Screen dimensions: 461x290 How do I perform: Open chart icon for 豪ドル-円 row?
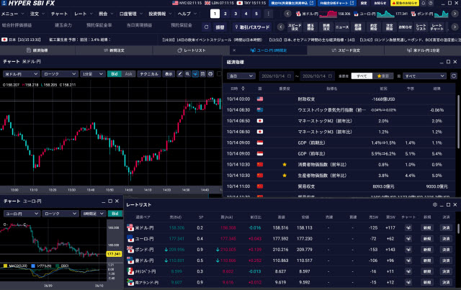click(x=408, y=260)
